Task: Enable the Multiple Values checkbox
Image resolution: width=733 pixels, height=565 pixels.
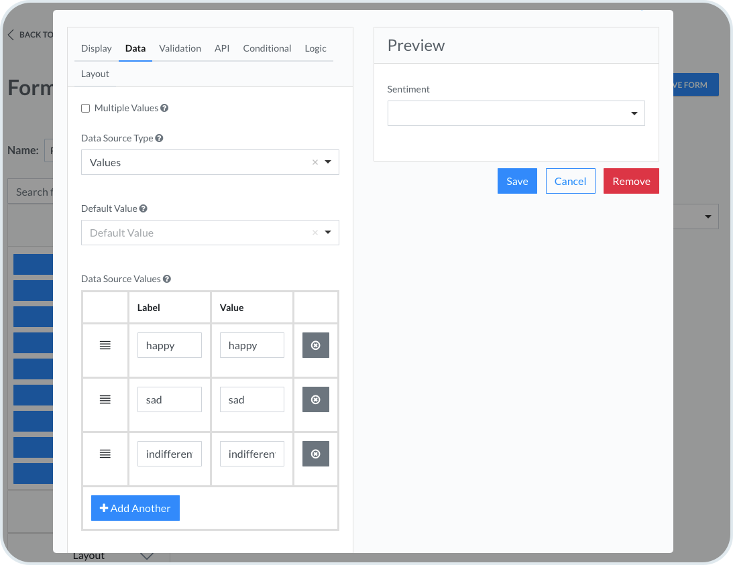Action: 86,108
